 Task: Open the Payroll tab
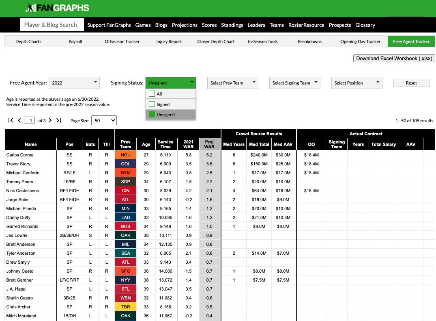pyautogui.click(x=75, y=41)
